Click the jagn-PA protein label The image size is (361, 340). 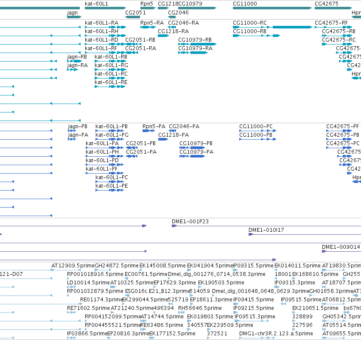point(78,135)
